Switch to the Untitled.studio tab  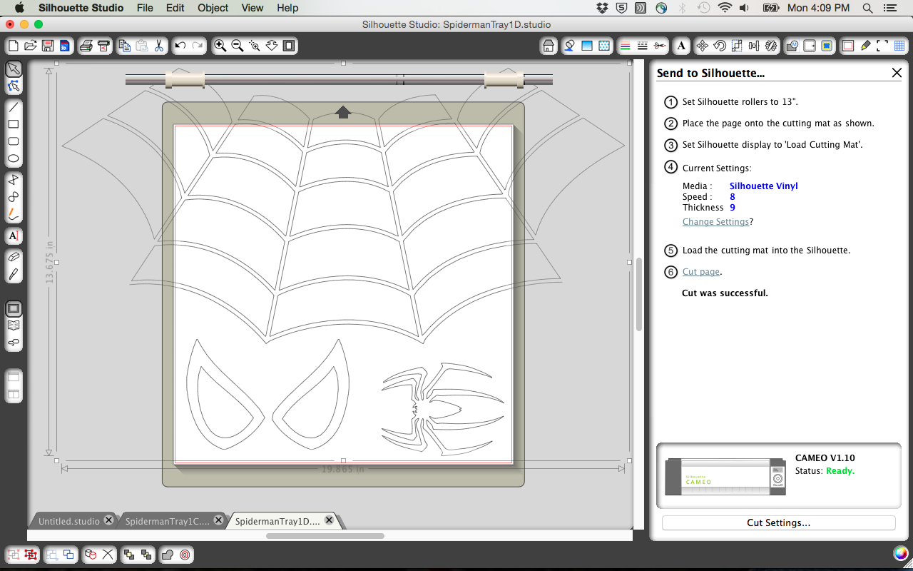[x=69, y=521]
